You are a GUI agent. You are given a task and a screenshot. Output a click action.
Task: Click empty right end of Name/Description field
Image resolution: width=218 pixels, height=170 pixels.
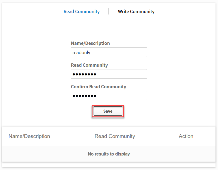[x=132, y=52]
